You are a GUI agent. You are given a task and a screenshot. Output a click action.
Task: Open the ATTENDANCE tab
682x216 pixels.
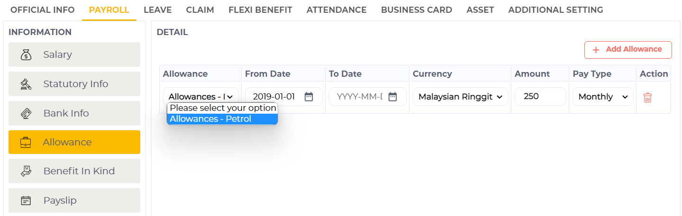pos(336,10)
